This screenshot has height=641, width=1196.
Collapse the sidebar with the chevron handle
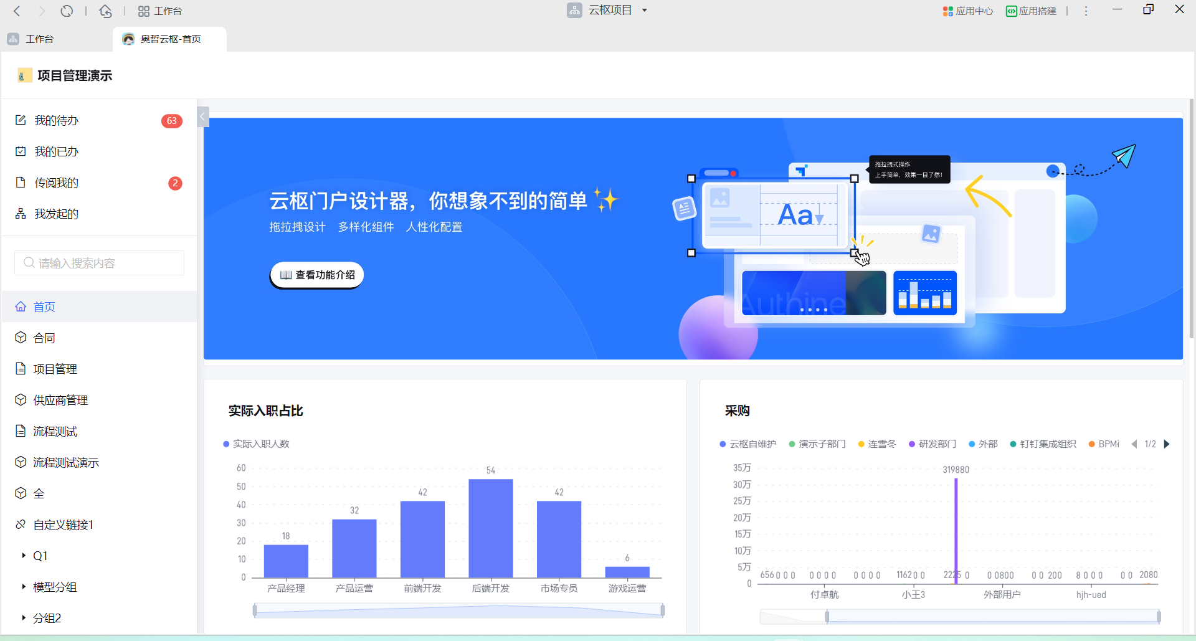(x=203, y=116)
